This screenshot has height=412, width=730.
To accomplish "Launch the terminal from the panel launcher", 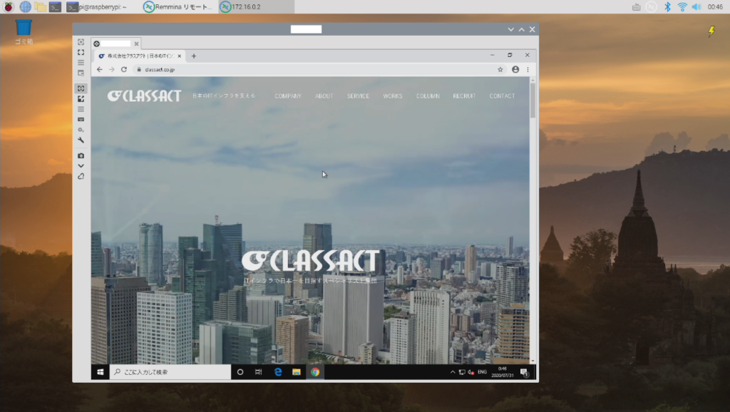I will point(55,7).
